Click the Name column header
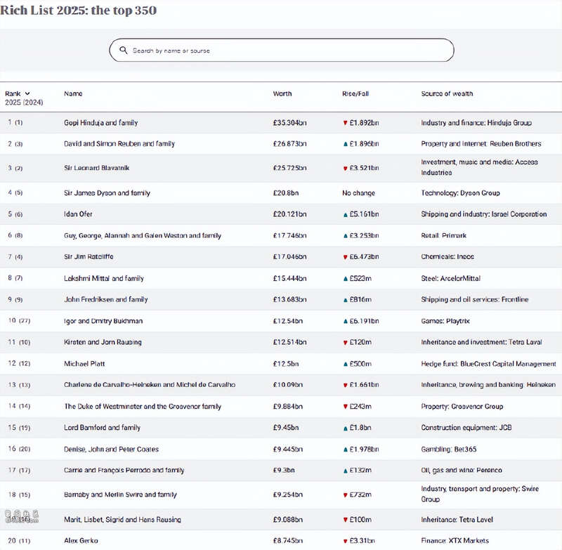 73,93
